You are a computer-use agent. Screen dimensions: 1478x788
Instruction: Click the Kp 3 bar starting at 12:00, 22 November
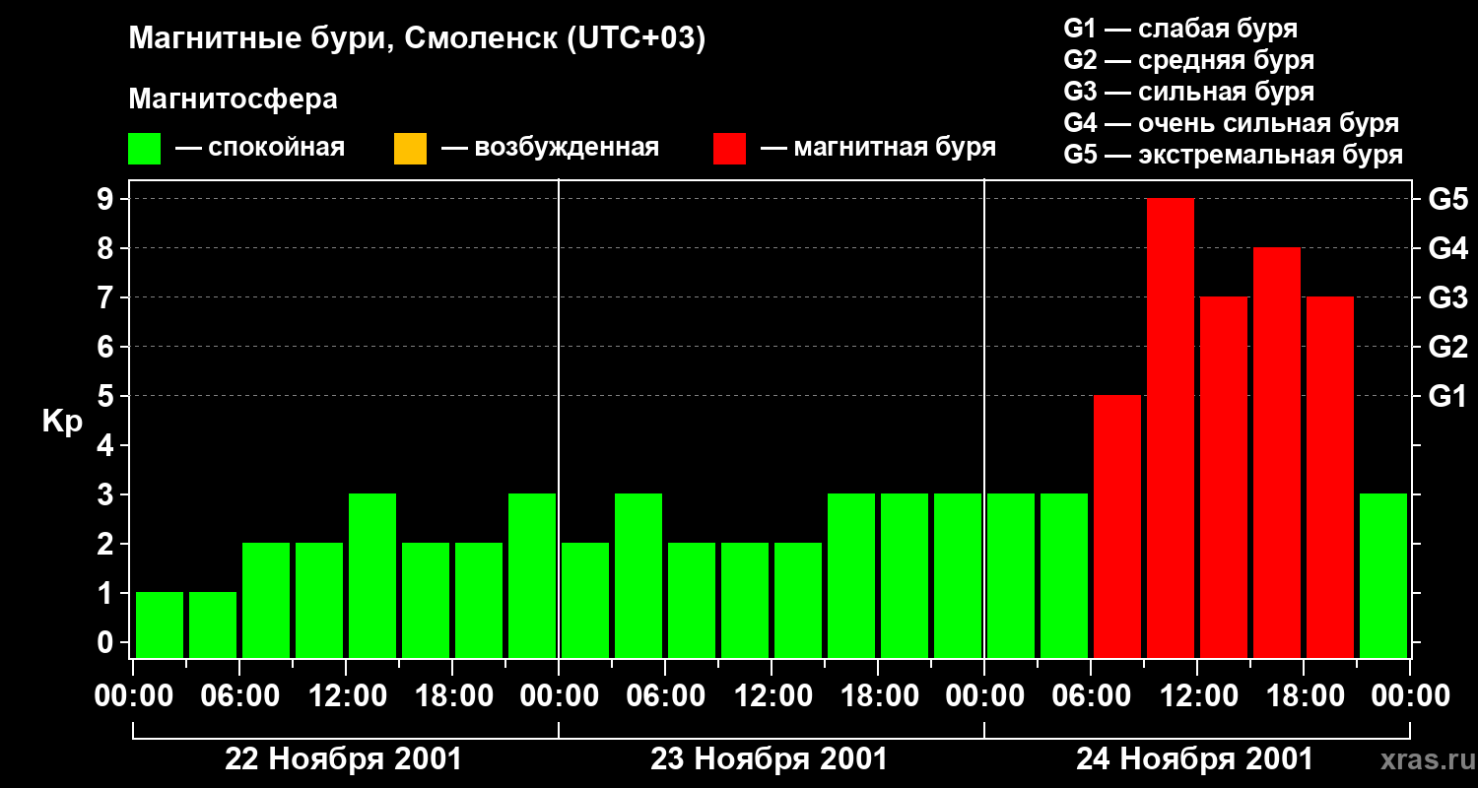click(x=372, y=576)
